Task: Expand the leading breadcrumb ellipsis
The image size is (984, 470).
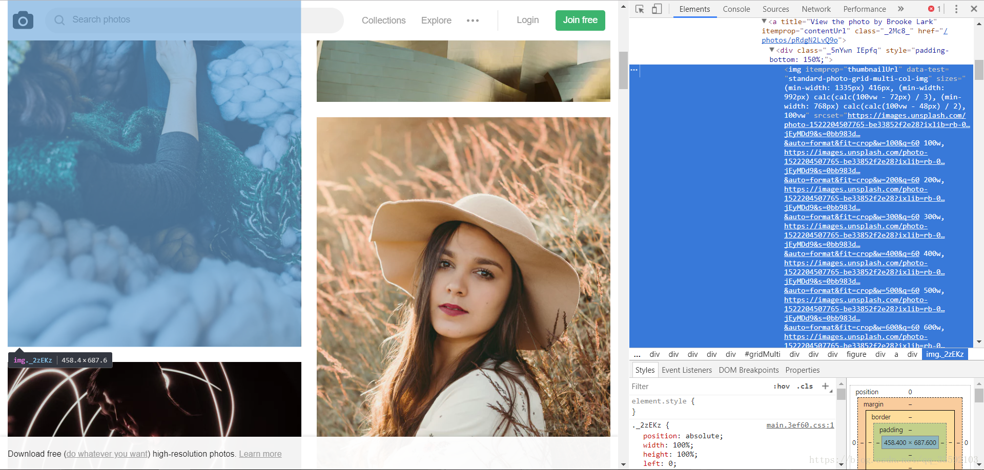Action: (x=637, y=354)
